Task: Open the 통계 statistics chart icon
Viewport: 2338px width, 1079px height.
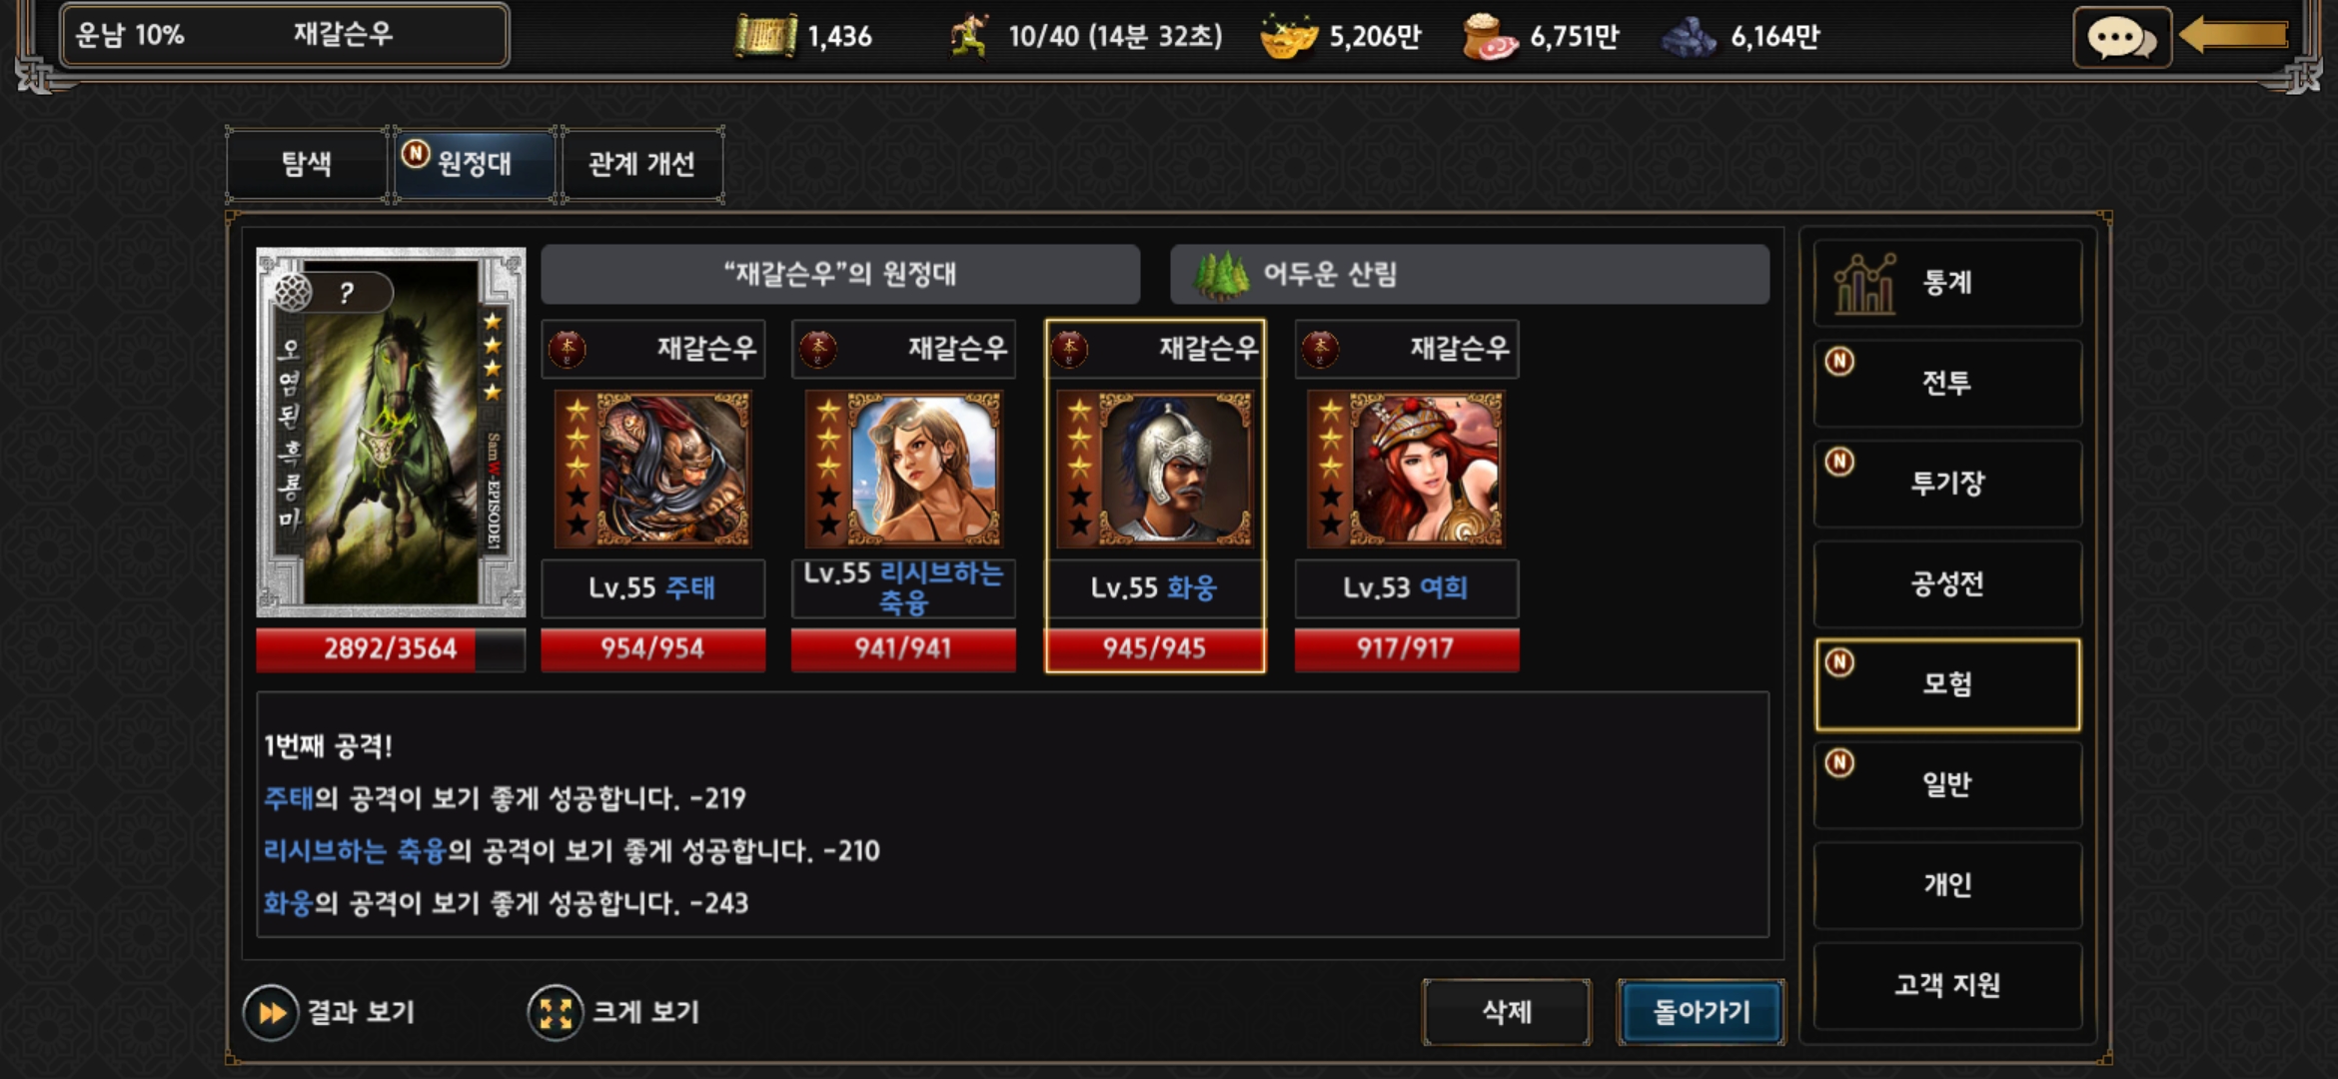Action: [x=1864, y=284]
